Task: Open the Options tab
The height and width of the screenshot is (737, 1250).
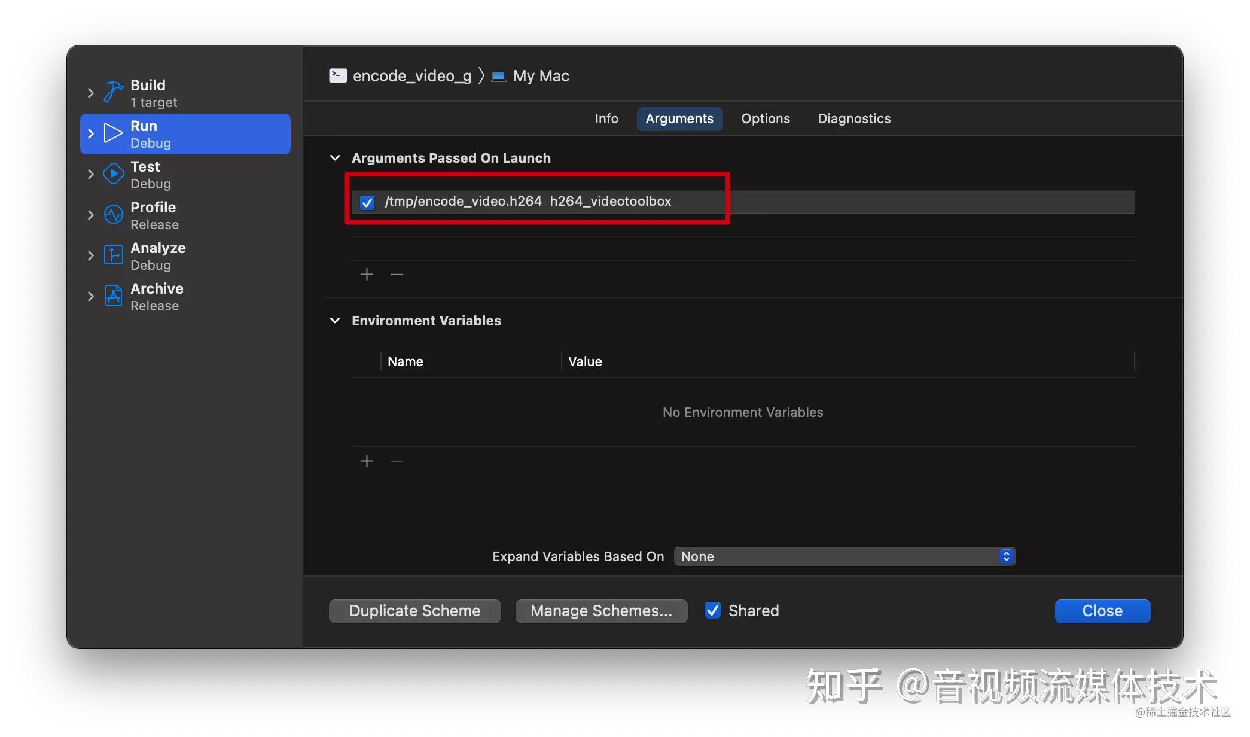Action: (766, 118)
